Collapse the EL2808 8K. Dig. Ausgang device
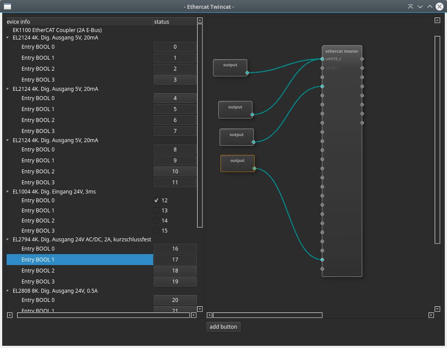This screenshot has width=447, height=348. click(8, 291)
